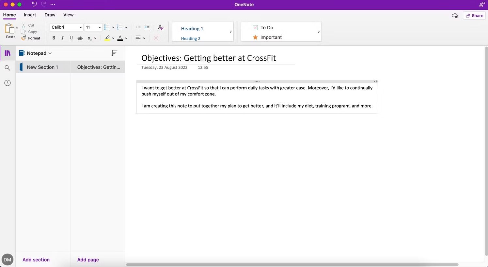Open the title bar ellipsis menu
488x267 pixels.
point(53,5)
